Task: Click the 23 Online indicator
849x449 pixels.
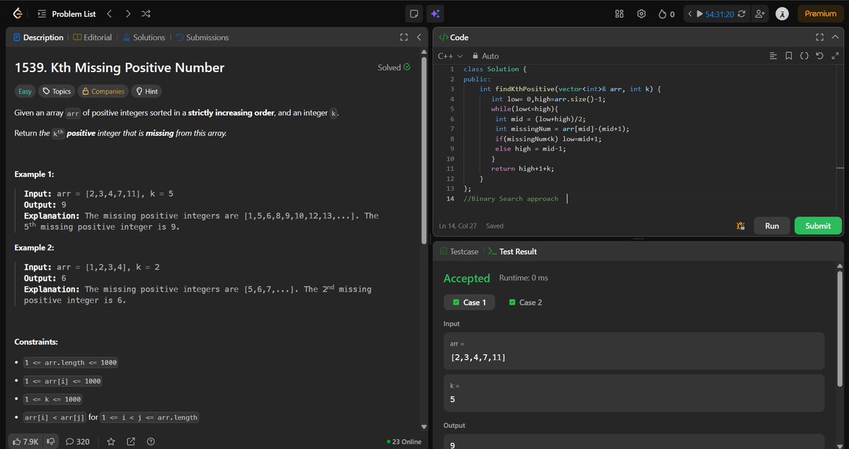Action: pos(404,442)
